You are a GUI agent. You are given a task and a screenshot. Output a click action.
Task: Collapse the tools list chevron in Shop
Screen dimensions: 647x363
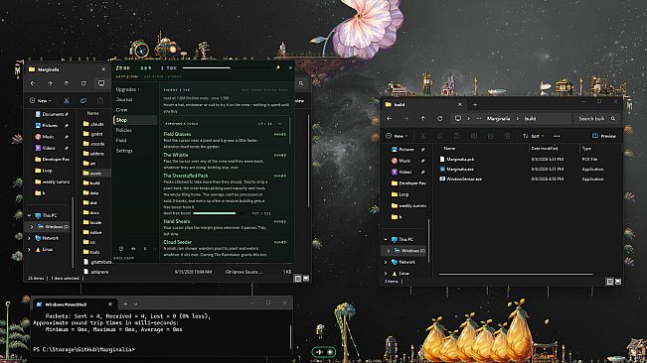point(279,123)
